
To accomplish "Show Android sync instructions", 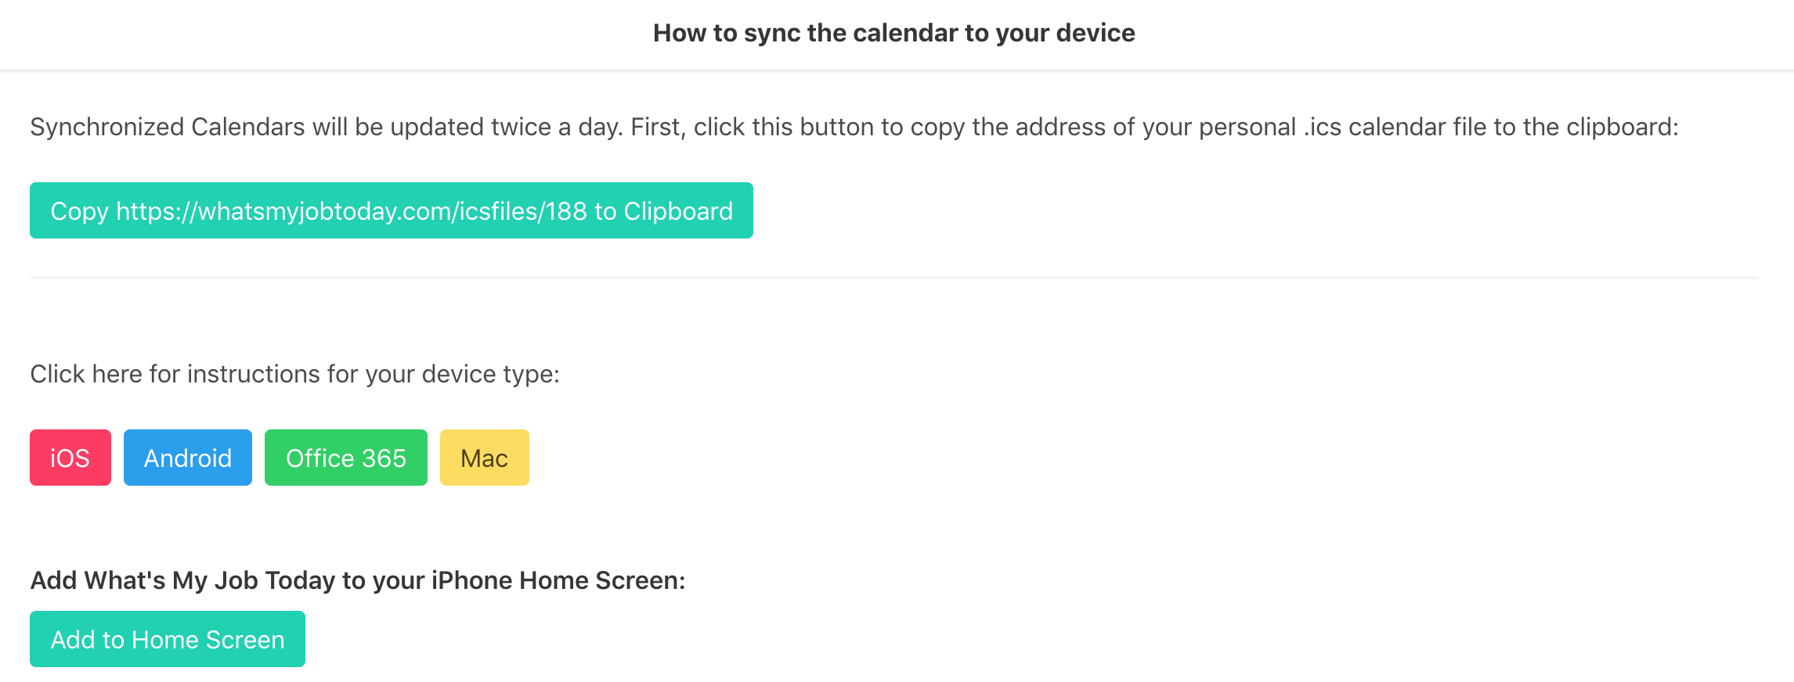I will tap(187, 458).
